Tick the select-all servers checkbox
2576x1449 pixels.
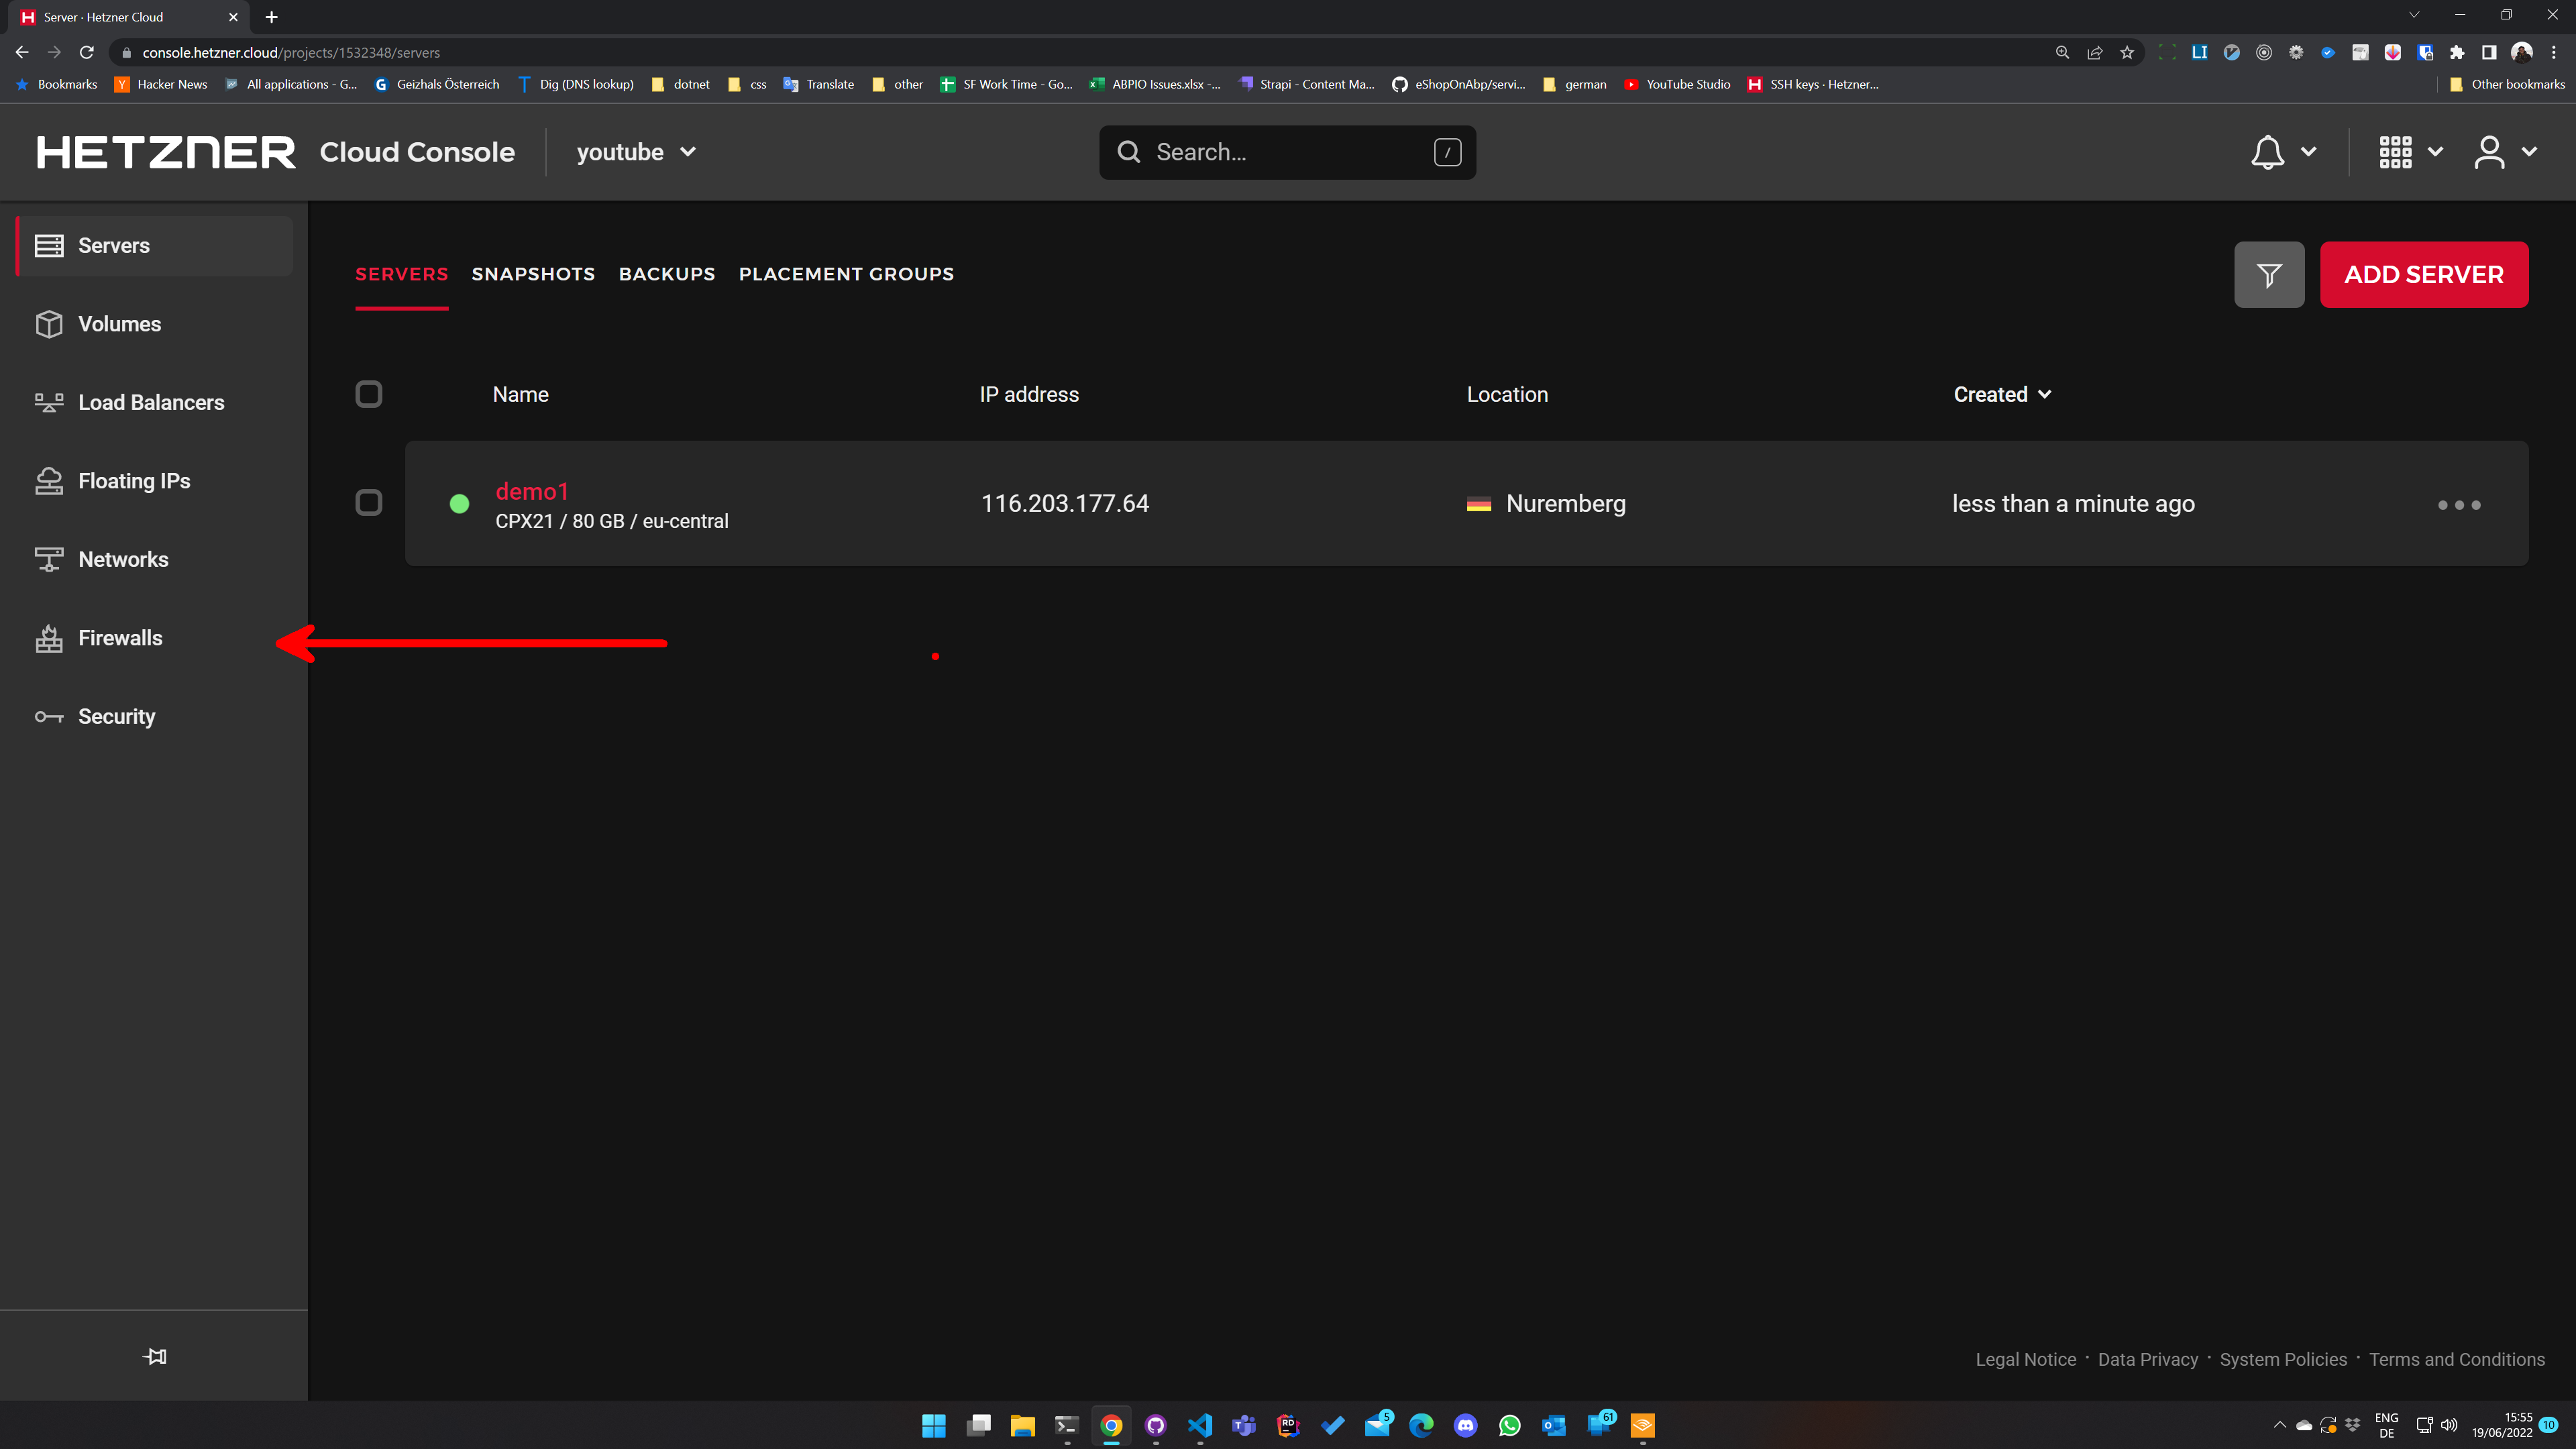click(369, 394)
